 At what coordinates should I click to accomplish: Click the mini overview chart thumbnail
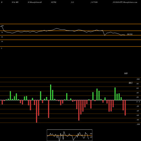coord(70,135)
